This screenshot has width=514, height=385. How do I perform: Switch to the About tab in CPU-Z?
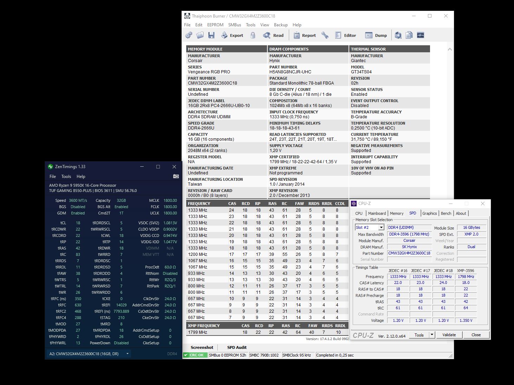461,213
